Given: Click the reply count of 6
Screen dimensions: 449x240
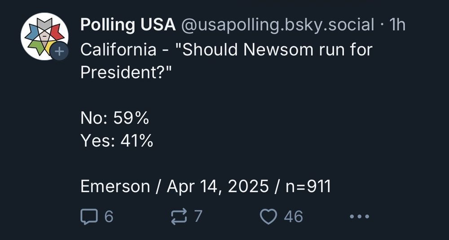Looking at the screenshot, I should click(109, 217).
